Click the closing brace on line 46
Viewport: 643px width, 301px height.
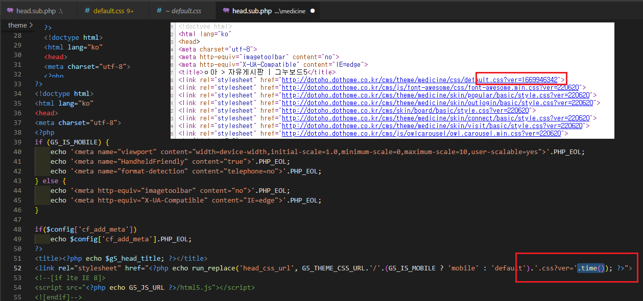pos(37,210)
